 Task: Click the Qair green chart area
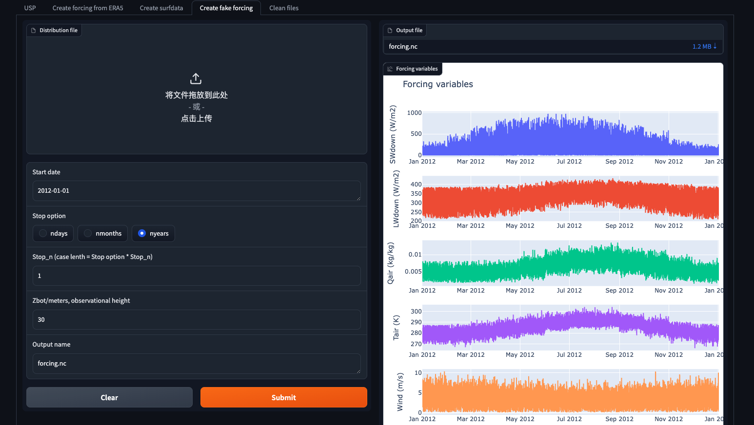[x=571, y=263]
